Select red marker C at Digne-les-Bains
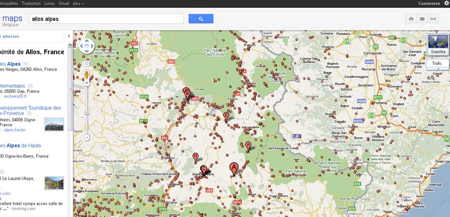 pyautogui.click(x=203, y=170)
